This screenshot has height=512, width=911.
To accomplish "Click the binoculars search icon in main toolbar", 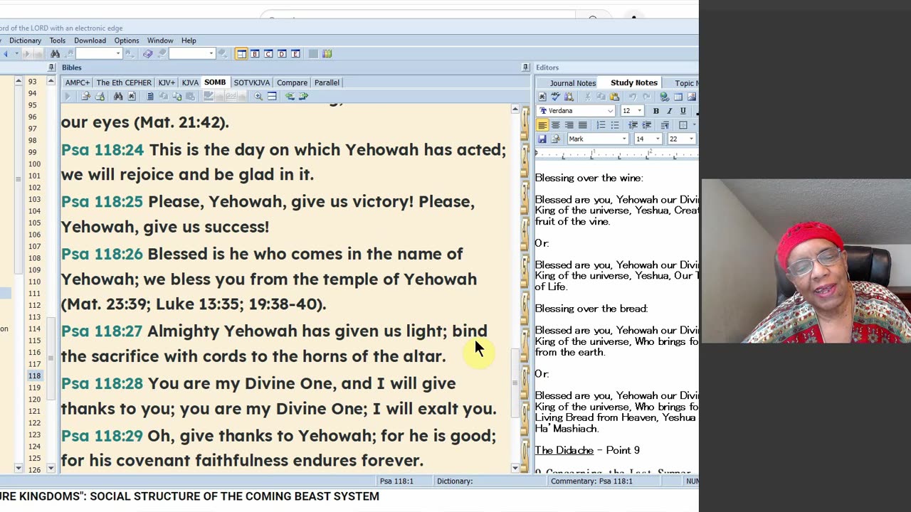I will [55, 54].
